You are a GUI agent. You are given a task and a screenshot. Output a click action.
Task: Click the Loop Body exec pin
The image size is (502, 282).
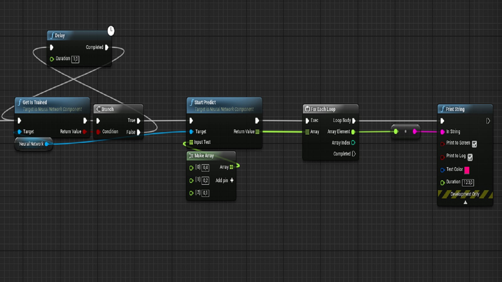click(x=354, y=121)
